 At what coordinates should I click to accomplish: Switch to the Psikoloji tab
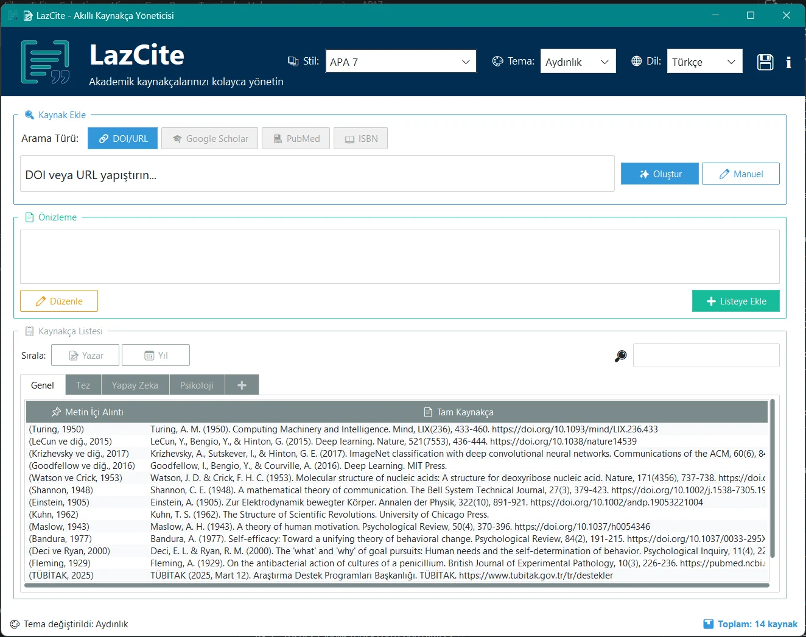point(197,385)
